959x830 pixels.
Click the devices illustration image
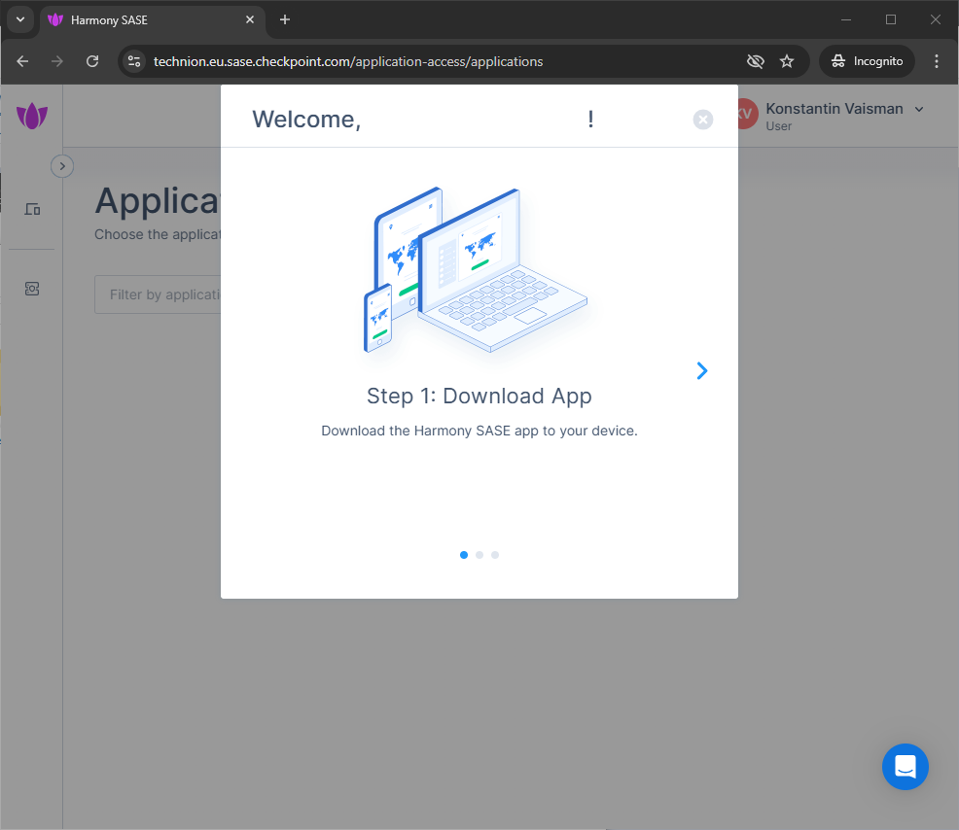[x=476, y=269]
